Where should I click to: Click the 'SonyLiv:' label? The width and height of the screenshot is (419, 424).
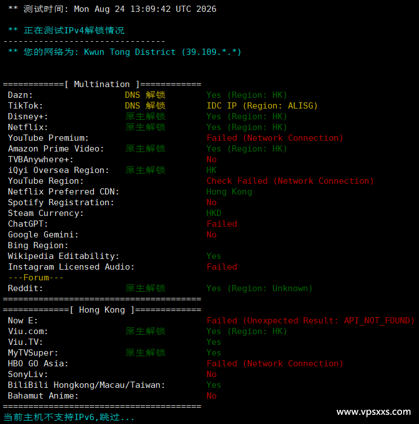(x=28, y=374)
